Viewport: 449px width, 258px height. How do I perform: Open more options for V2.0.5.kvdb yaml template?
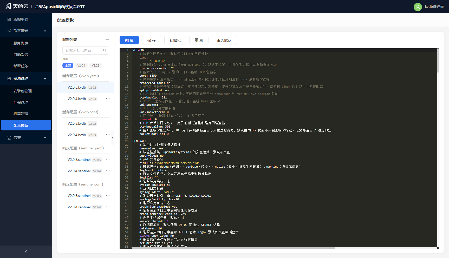pos(108,87)
